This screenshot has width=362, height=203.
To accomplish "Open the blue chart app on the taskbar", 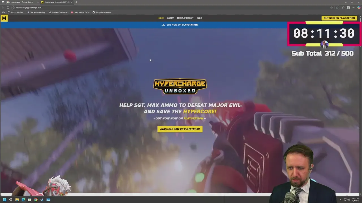I will point(48,200).
